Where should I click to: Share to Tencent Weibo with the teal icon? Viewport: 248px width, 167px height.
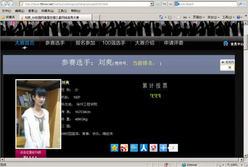(134, 148)
